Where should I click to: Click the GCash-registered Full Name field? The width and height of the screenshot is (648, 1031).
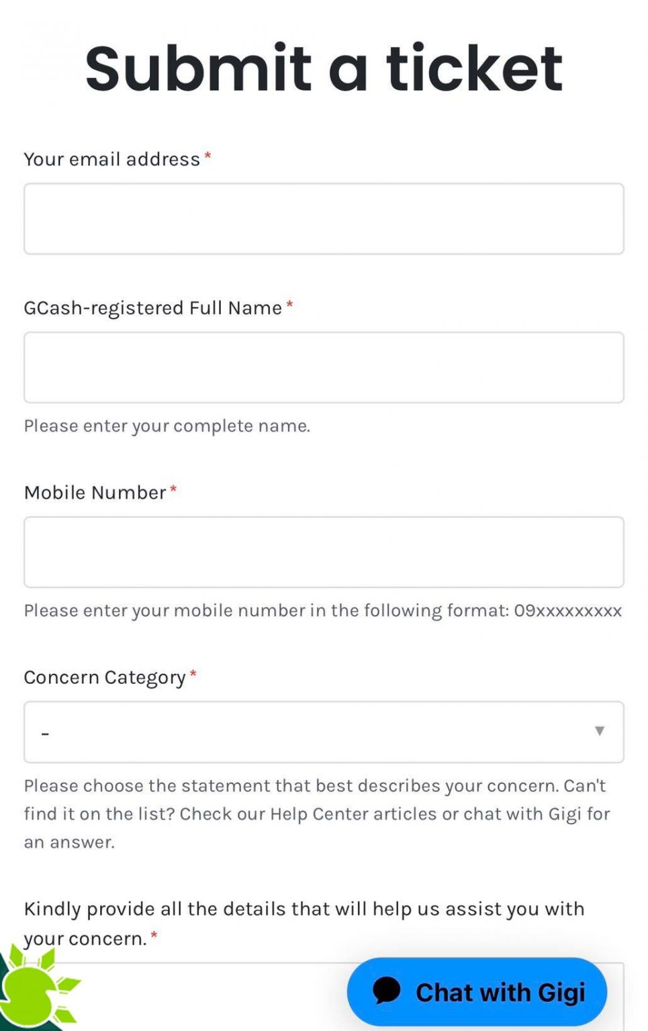(x=324, y=367)
